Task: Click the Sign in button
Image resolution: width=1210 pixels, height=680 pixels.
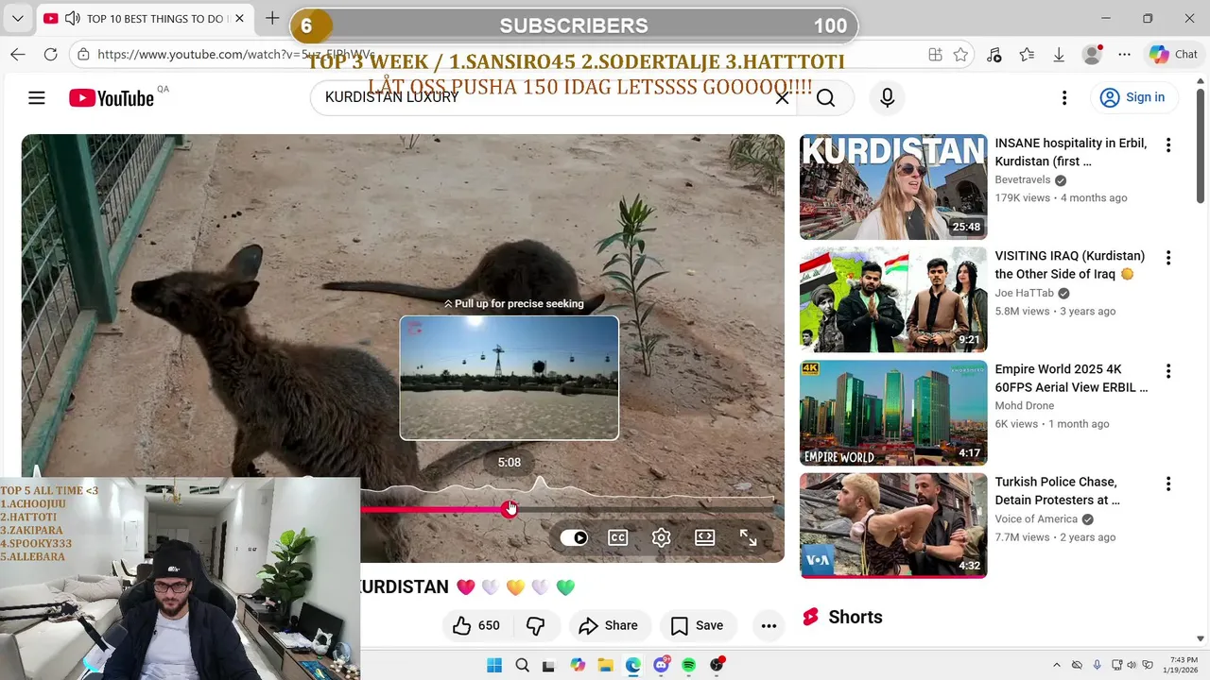Action: (x=1132, y=97)
